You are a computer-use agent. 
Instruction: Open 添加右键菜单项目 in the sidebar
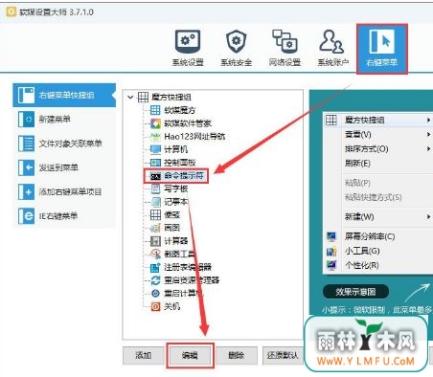[x=64, y=191]
